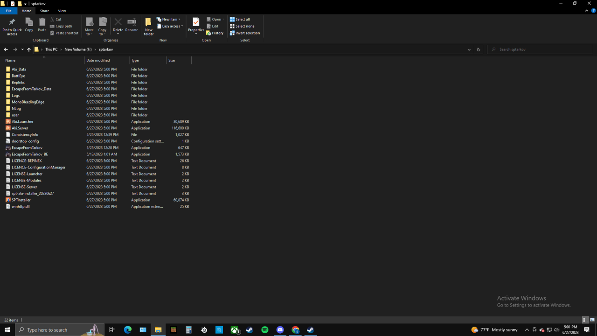The height and width of the screenshot is (336, 597).
Task: Click the Rename ribbon button
Action: (x=132, y=25)
